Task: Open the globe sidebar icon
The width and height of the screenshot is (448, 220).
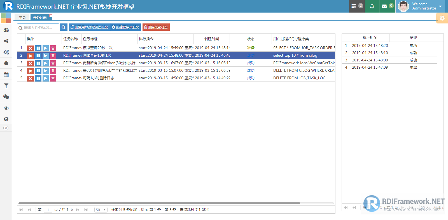Action: 6,119
